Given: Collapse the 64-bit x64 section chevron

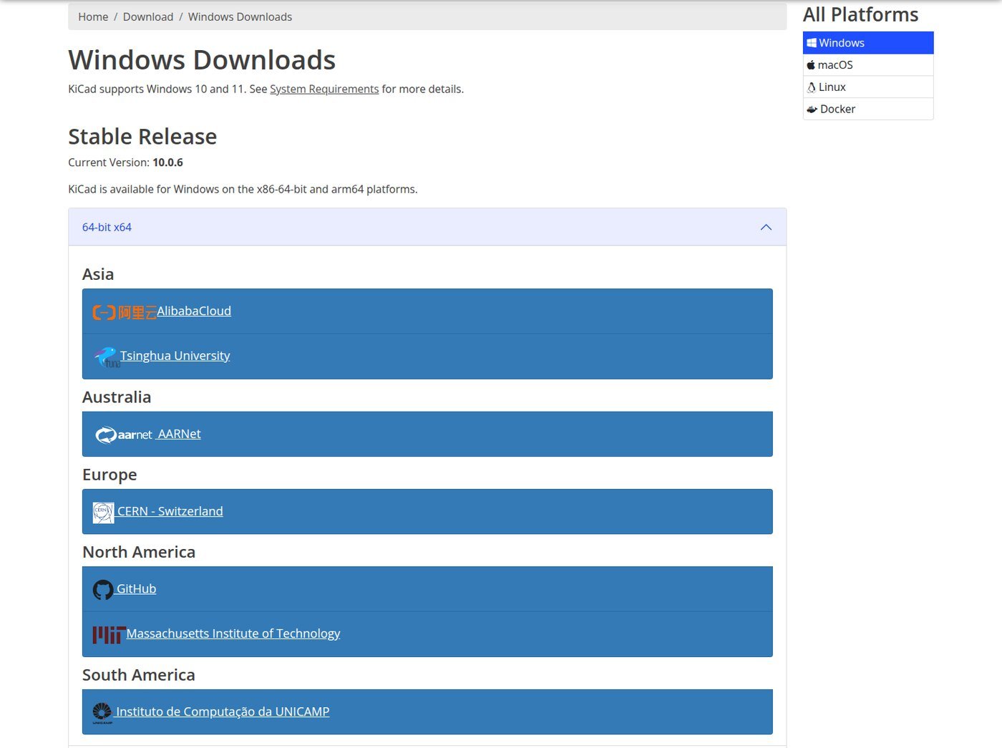Looking at the screenshot, I should click(766, 227).
